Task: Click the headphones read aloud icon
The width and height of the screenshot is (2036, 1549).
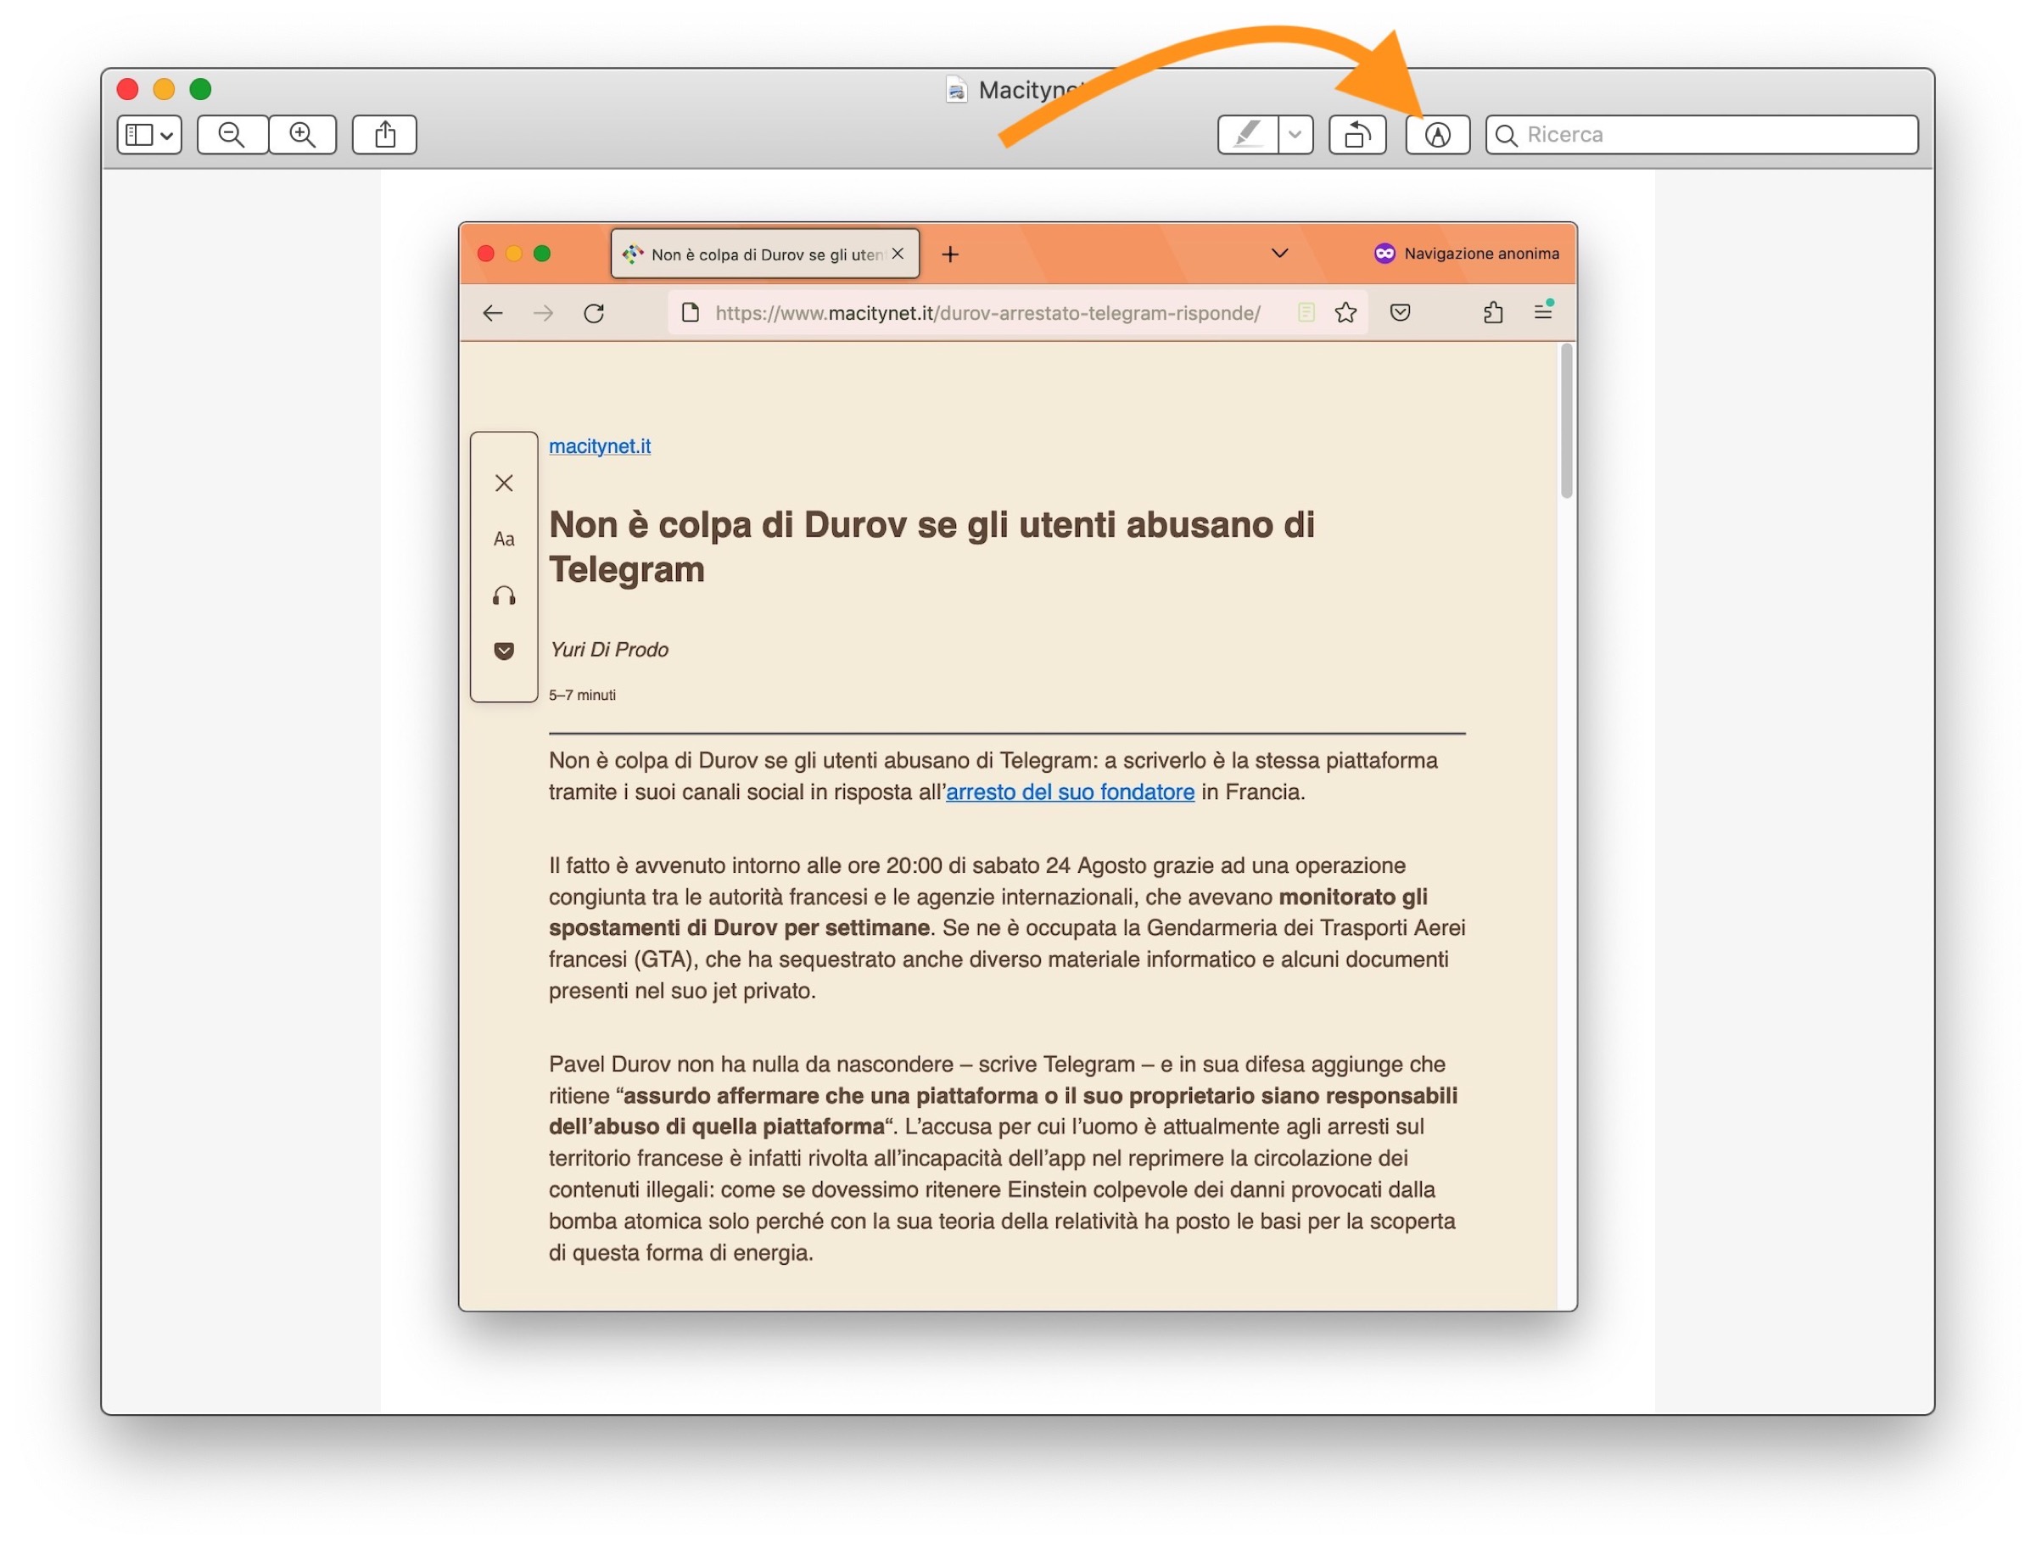Action: coord(503,596)
